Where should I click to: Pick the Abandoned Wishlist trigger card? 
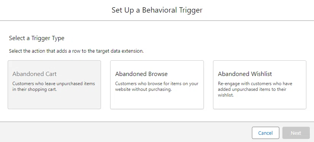click(x=260, y=85)
